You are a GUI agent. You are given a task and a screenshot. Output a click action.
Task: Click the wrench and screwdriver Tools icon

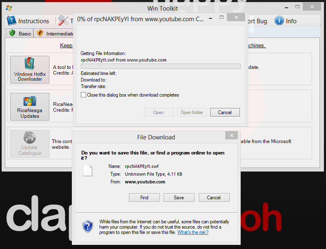point(63,21)
